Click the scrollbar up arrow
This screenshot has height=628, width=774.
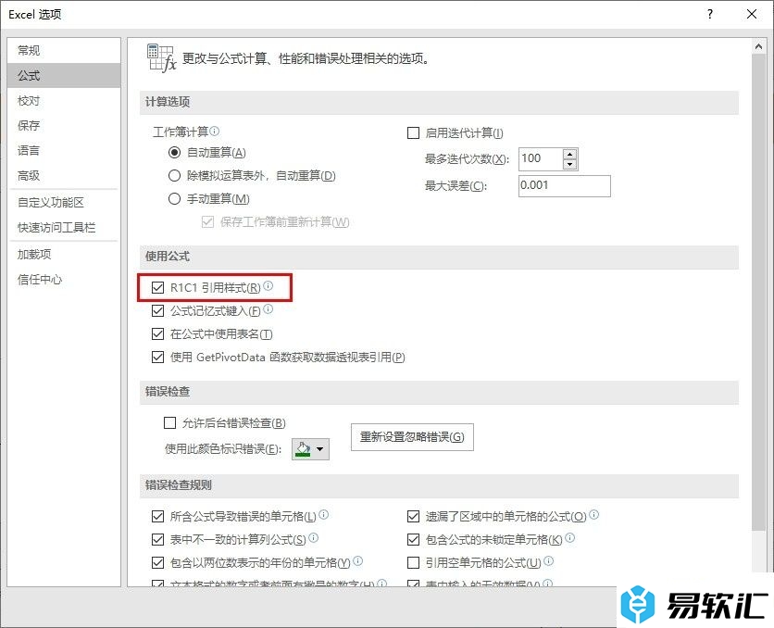758,46
